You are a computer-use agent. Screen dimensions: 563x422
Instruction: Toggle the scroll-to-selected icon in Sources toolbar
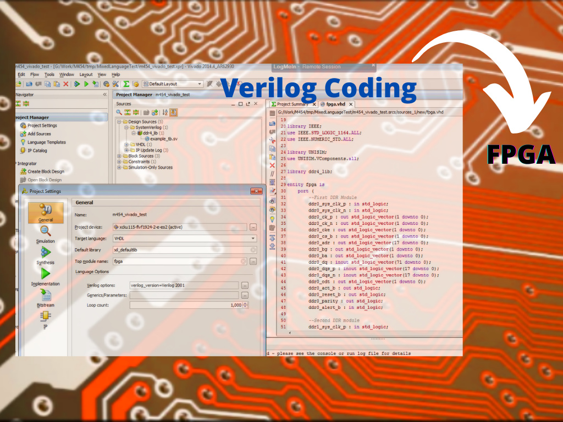pyautogui.click(x=173, y=112)
